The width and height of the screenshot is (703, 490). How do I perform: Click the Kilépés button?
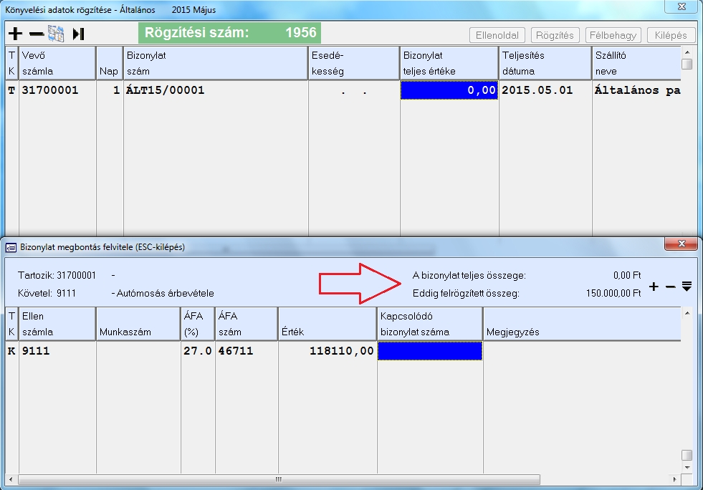point(671,35)
